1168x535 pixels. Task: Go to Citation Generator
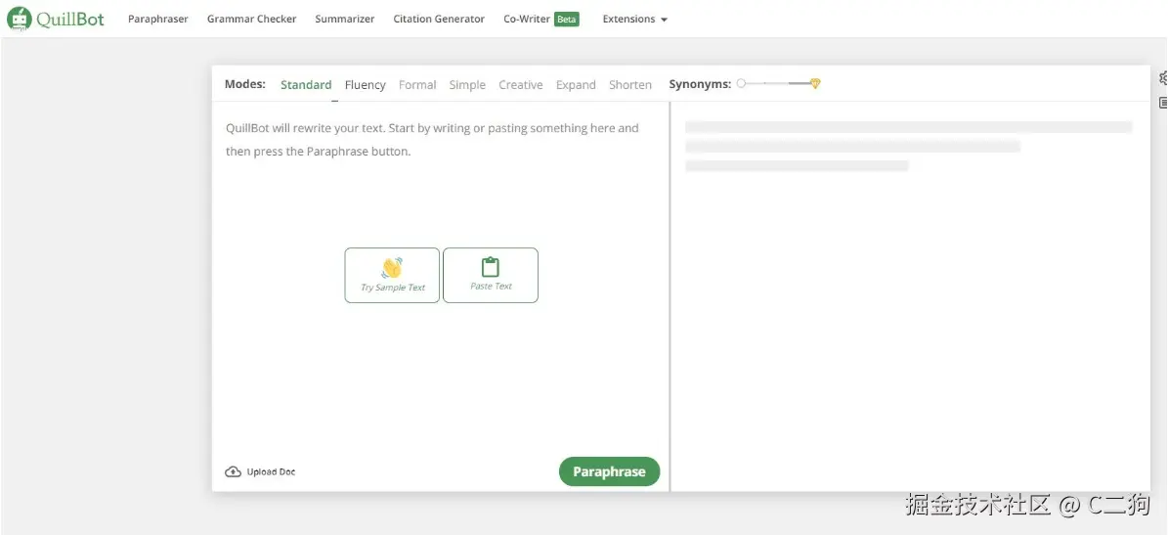pyautogui.click(x=439, y=19)
